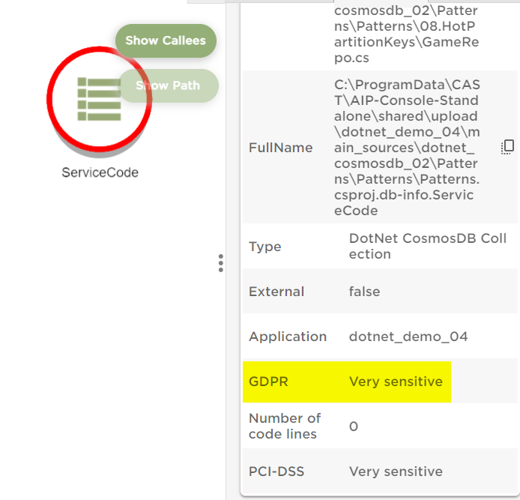Click the Number of code lines label
The height and width of the screenshot is (500, 520).
tap(284, 426)
